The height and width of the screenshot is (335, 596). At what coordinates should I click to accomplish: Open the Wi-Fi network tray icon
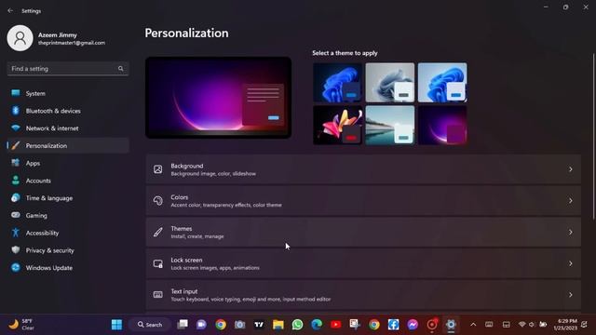(x=521, y=325)
